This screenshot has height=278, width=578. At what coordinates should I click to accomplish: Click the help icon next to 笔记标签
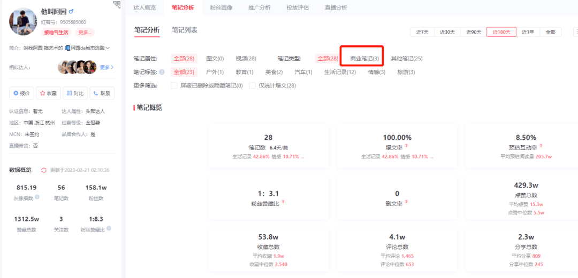coord(162,72)
